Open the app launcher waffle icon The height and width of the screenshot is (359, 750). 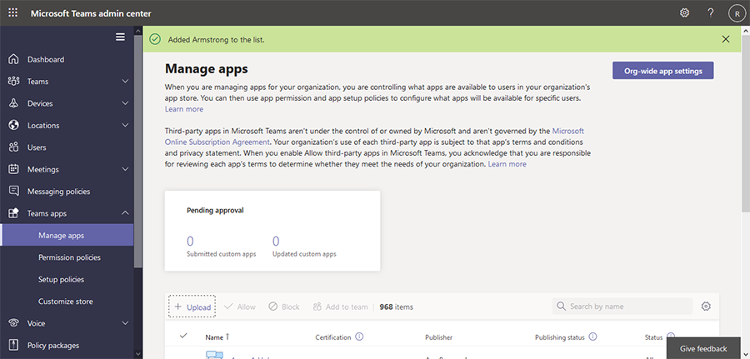click(12, 12)
